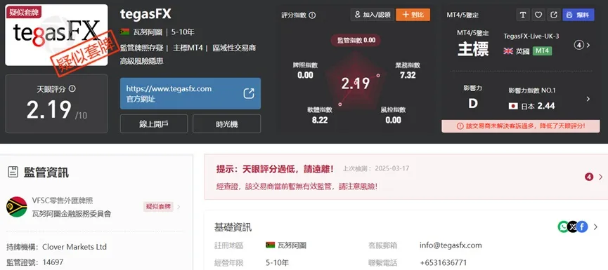Click the regulatory number 14697
The width and height of the screenshot is (608, 270).
pyautogui.click(x=53, y=262)
